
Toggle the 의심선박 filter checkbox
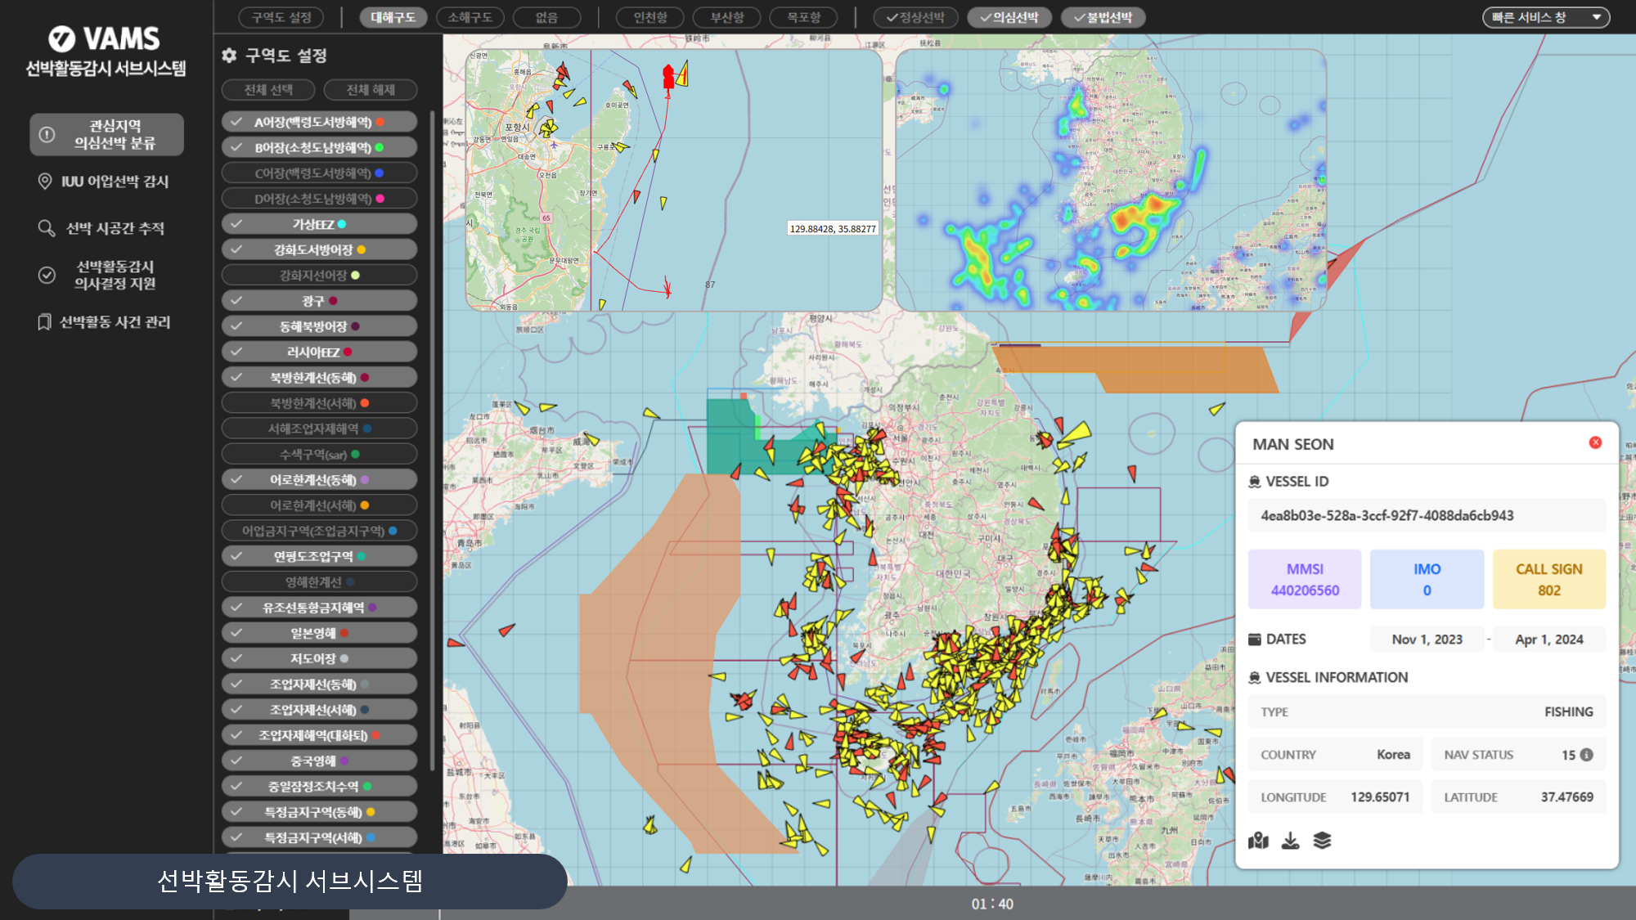[1009, 17]
